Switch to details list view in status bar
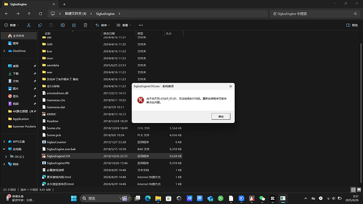363x204 pixels. click(353, 190)
